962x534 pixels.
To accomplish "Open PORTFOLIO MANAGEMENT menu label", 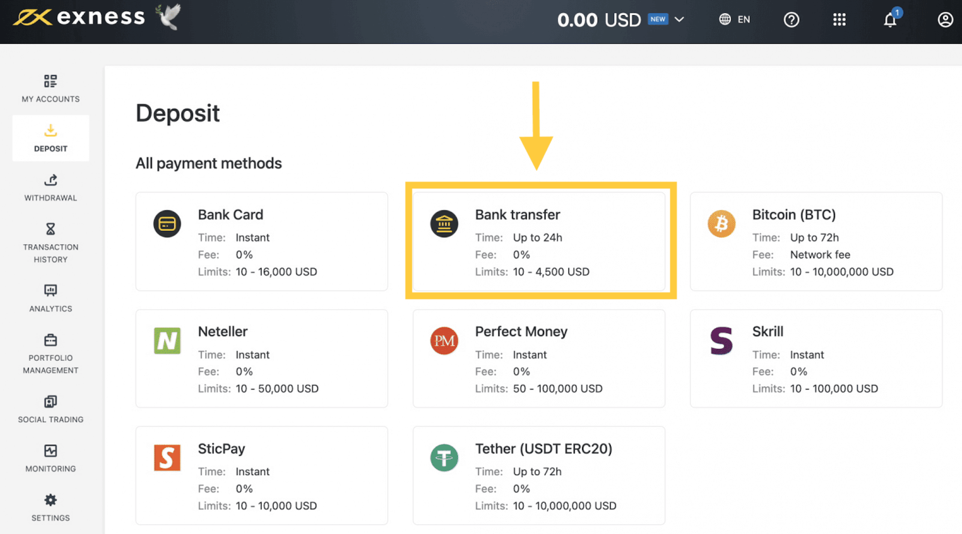I will (x=51, y=364).
